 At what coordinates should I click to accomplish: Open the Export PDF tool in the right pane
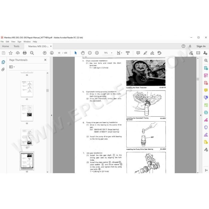[206, 68]
